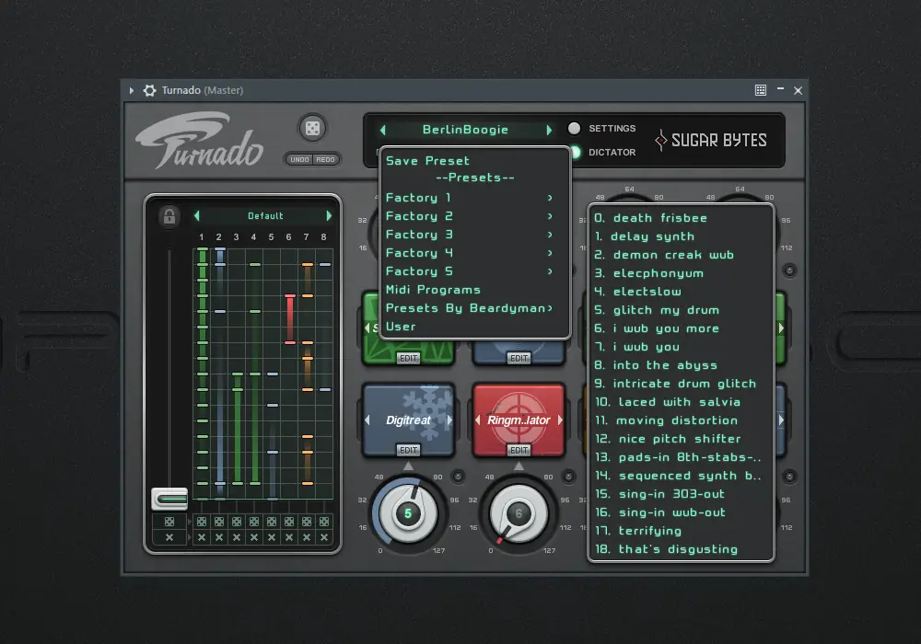
Task: Load preset 4. electslow
Action: click(x=682, y=292)
